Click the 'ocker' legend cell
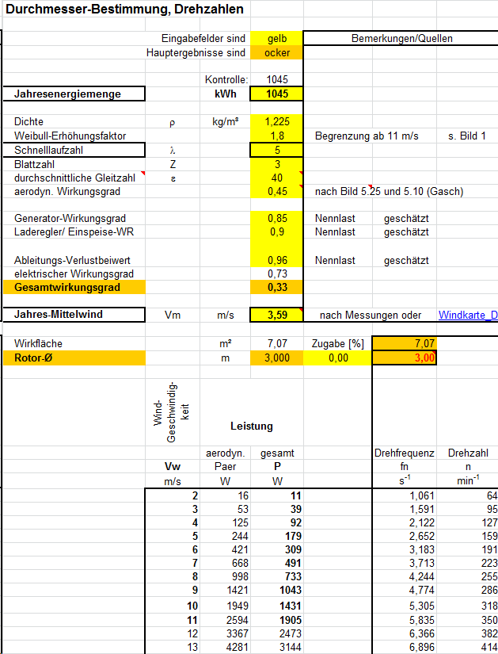This screenshot has width=498, height=654. click(x=277, y=52)
